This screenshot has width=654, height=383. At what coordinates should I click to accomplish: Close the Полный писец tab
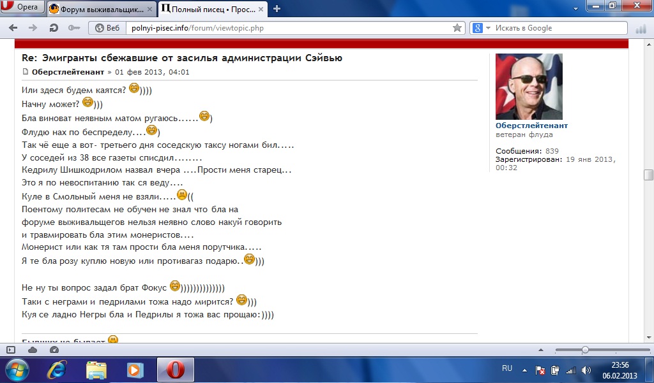click(x=261, y=9)
